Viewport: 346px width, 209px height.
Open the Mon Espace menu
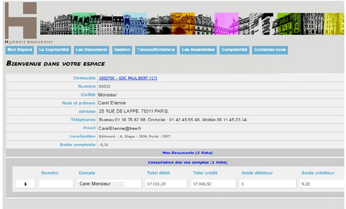20,50
